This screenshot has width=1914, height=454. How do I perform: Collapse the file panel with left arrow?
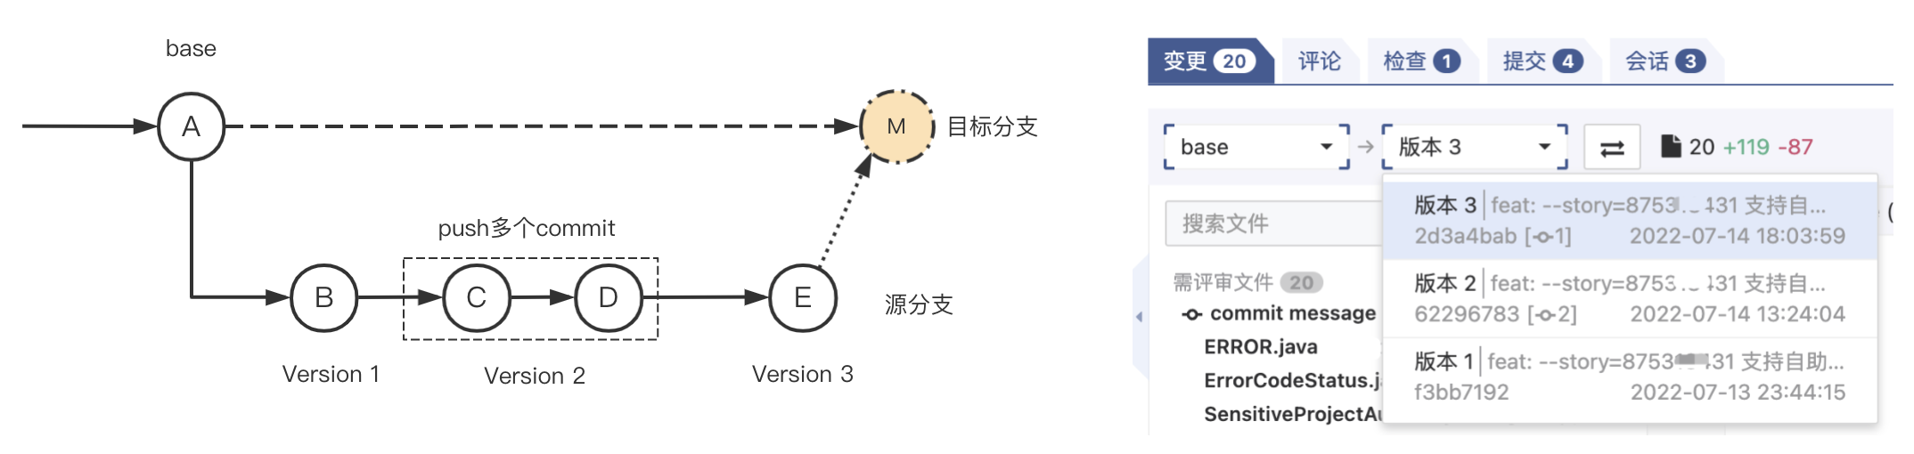pyautogui.click(x=1139, y=316)
